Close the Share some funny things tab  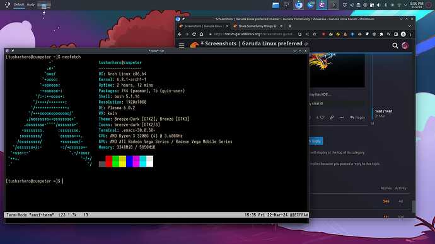[281, 26]
